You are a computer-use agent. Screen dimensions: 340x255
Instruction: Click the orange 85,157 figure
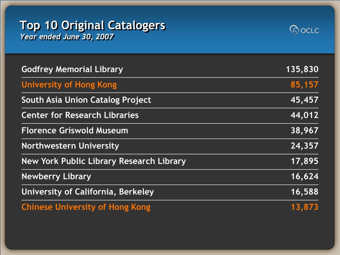[304, 85]
